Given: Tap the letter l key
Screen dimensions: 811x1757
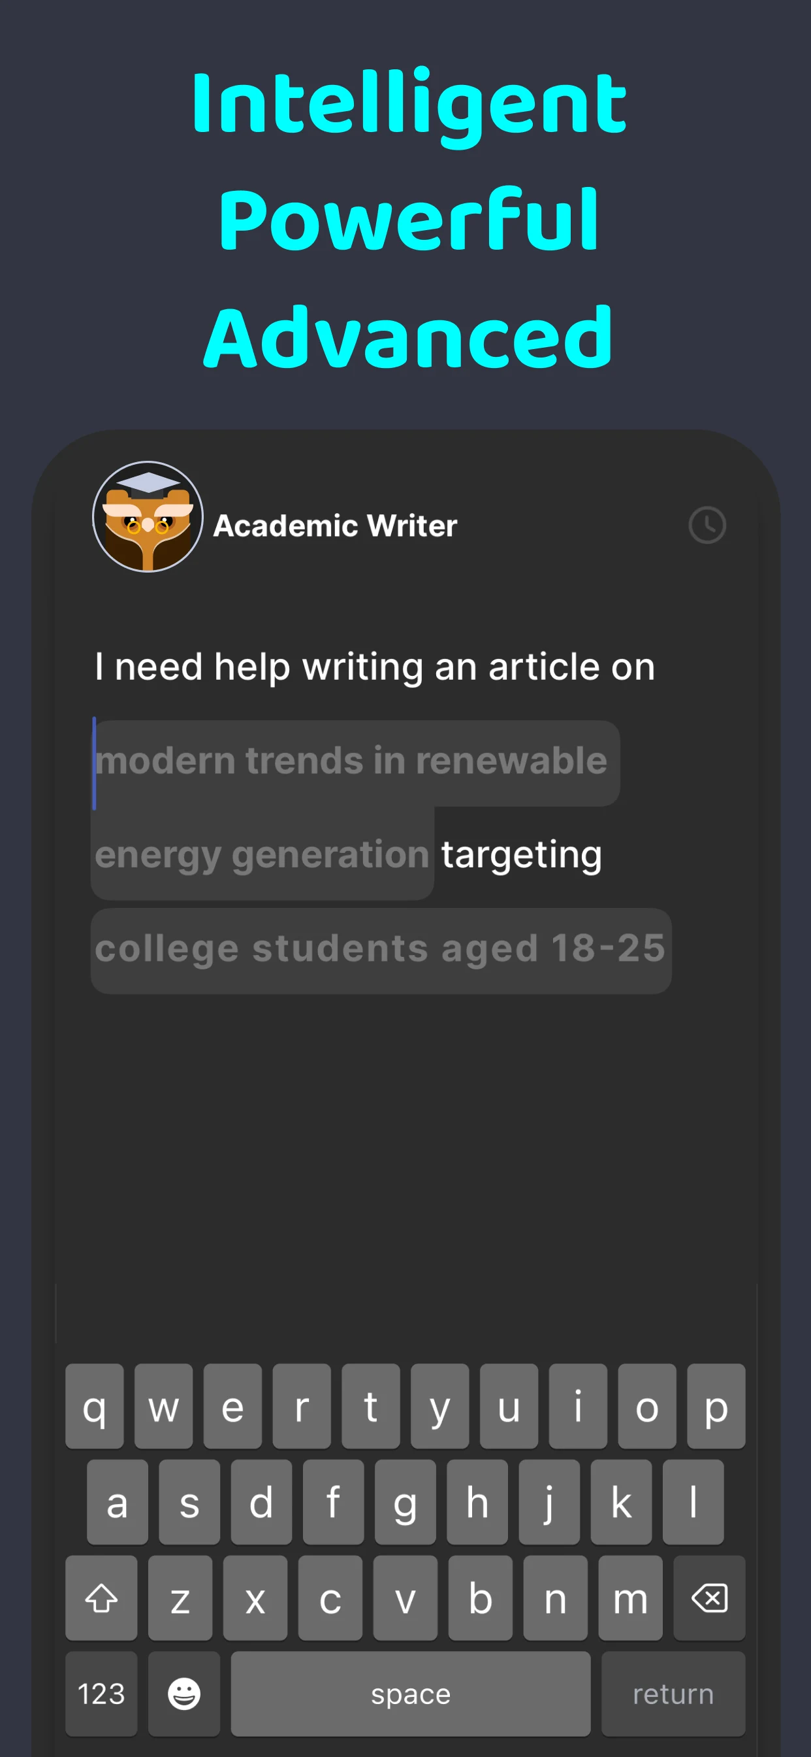Looking at the screenshot, I should tap(692, 1502).
